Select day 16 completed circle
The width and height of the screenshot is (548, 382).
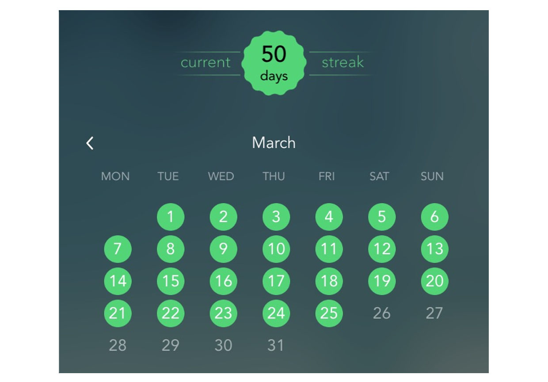coord(223,281)
